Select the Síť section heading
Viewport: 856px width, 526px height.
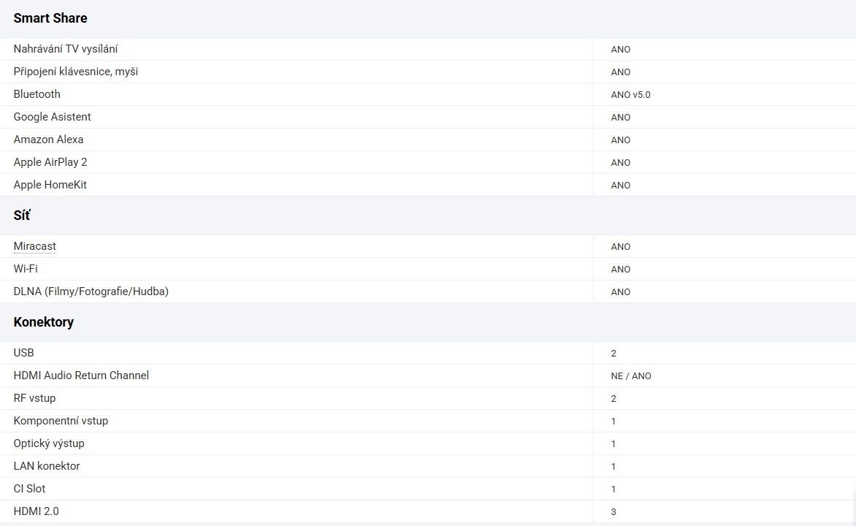pyautogui.click(x=22, y=216)
